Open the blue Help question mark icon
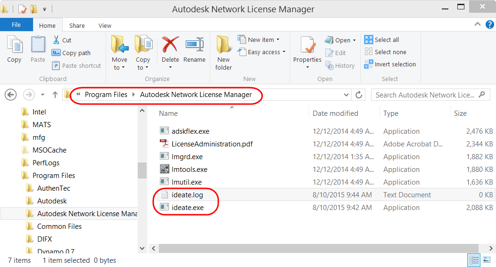Screen dimensions: 496x267 coord(490,24)
